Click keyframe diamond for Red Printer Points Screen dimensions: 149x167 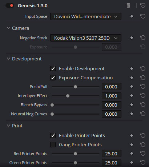click(x=132, y=154)
